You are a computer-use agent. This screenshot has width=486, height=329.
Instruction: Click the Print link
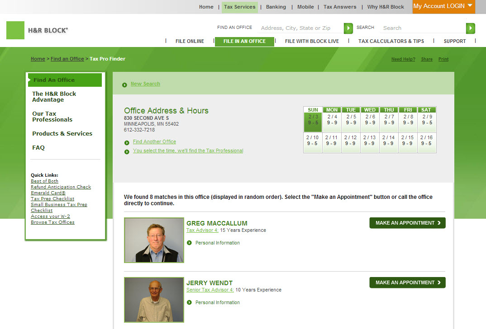click(x=443, y=59)
